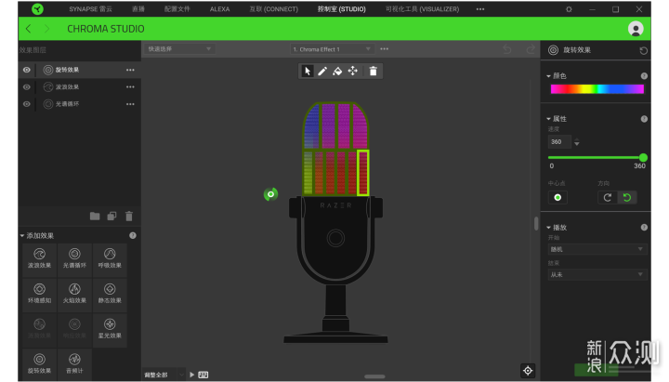Select the pencil paint tool
Screen dimensions: 669x382
click(x=322, y=71)
